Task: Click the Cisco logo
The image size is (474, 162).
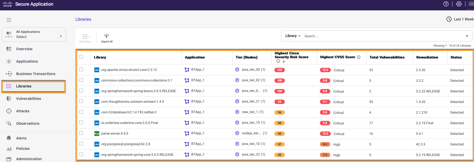Action: (7, 4)
